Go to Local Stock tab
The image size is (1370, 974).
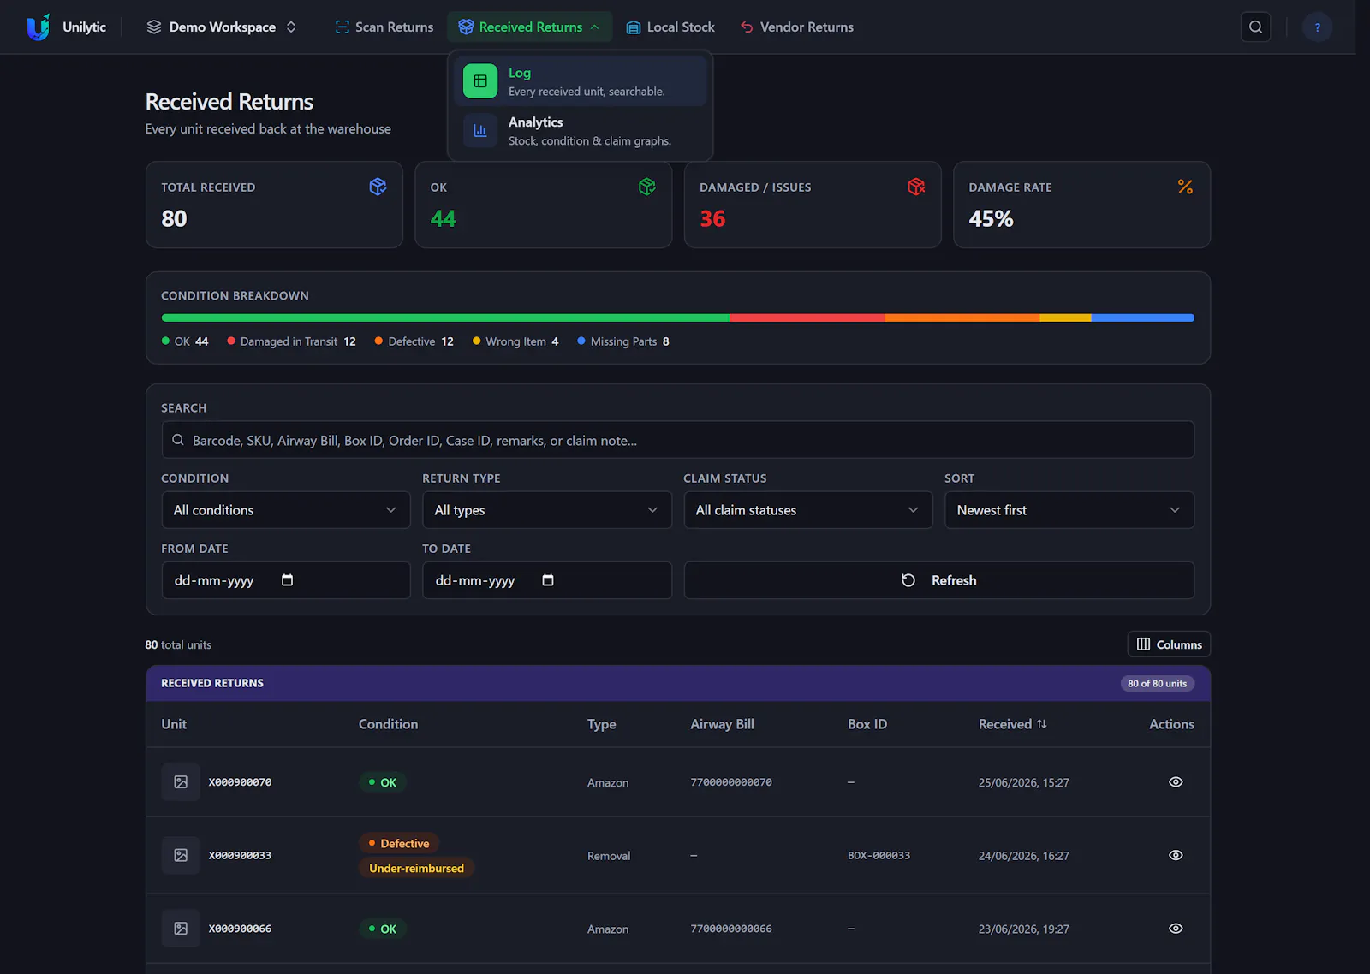point(670,27)
